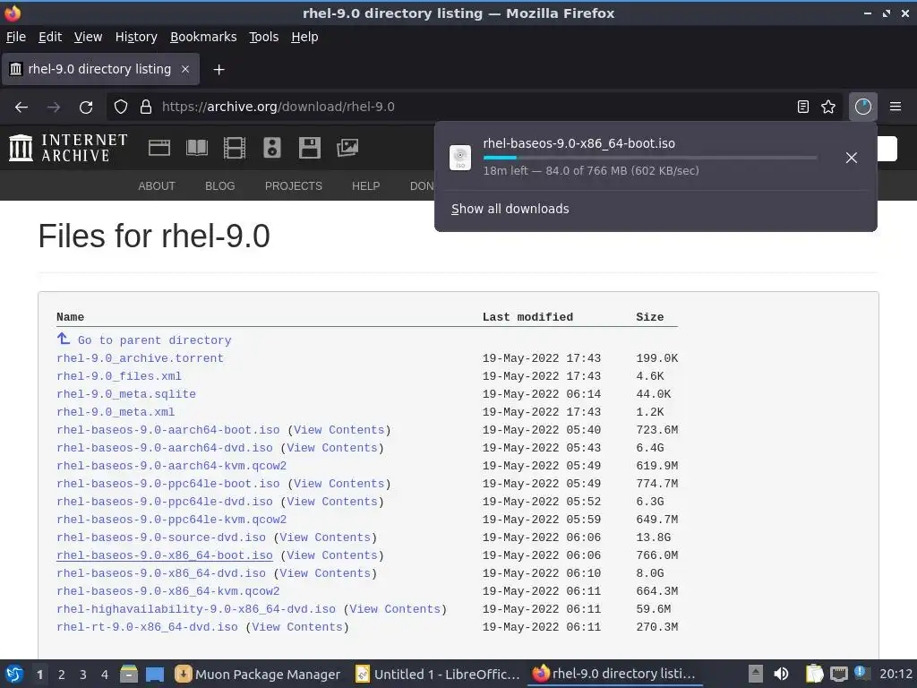
Task: Click the Internet Archive logo
Action: tap(68, 148)
